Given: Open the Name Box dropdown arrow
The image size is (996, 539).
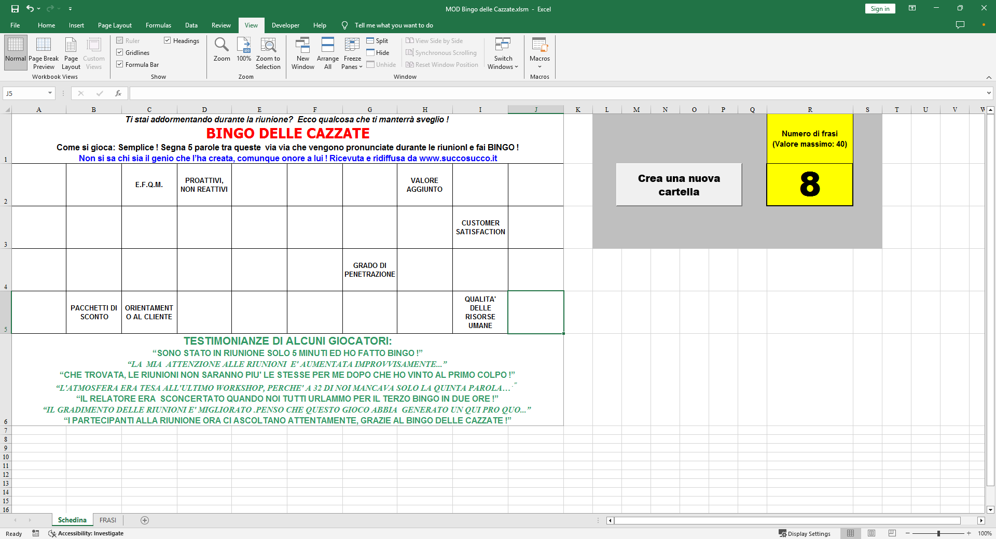Looking at the screenshot, I should pyautogui.click(x=50, y=93).
